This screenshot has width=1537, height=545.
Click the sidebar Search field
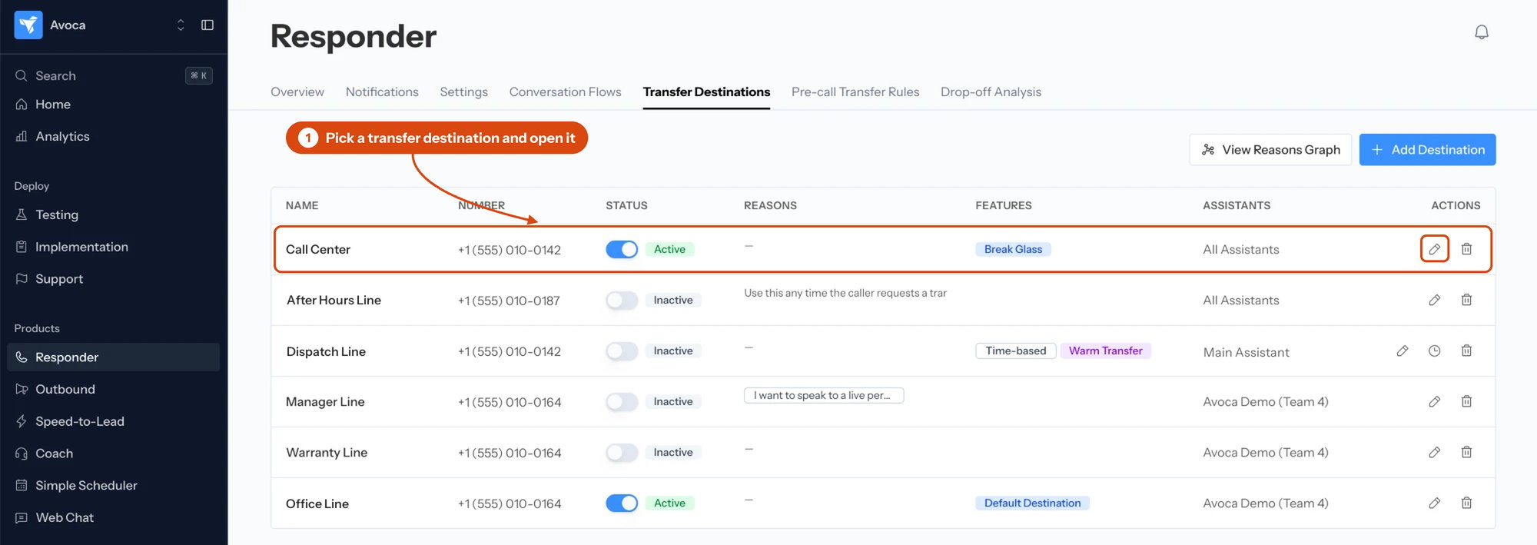point(114,75)
